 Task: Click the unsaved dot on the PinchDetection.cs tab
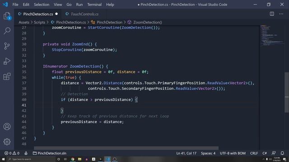click(56, 14)
